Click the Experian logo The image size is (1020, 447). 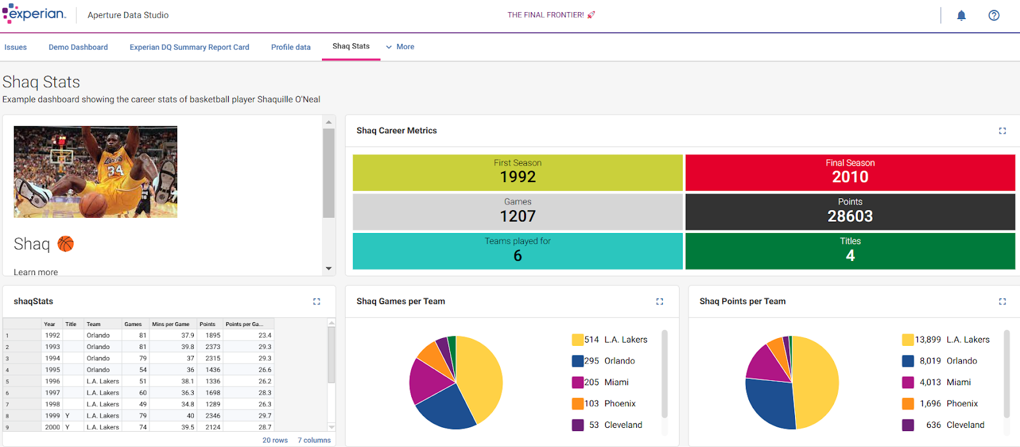(x=34, y=14)
